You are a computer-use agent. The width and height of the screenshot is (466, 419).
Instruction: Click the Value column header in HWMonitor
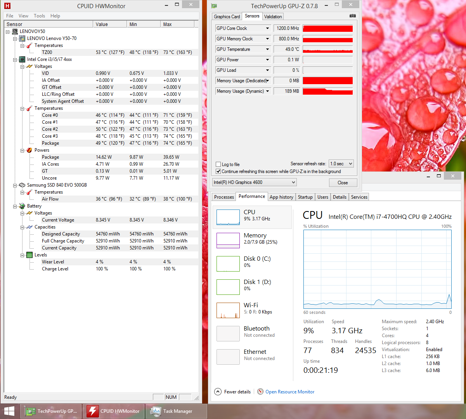[x=110, y=24]
